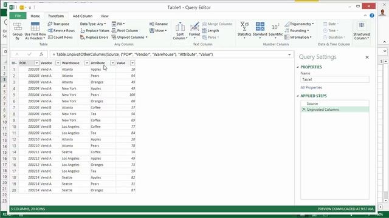Viewport: 389px width, 218px height.
Task: Click inside the query Name field
Action: tap(335, 79)
